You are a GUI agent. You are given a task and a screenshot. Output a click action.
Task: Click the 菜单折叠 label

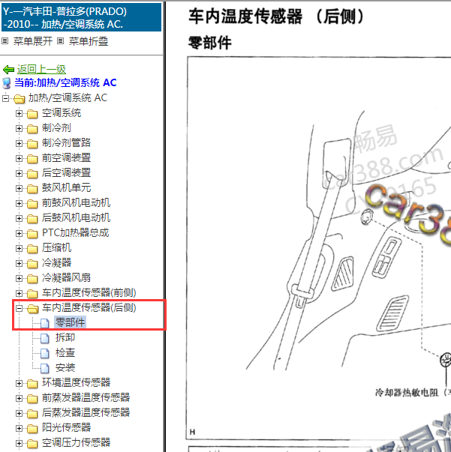[x=89, y=41]
